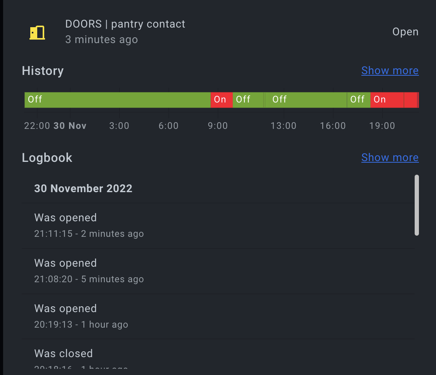This screenshot has width=436, height=375.
Task: Click the "9:00" timeline axis label
Action: point(218,125)
